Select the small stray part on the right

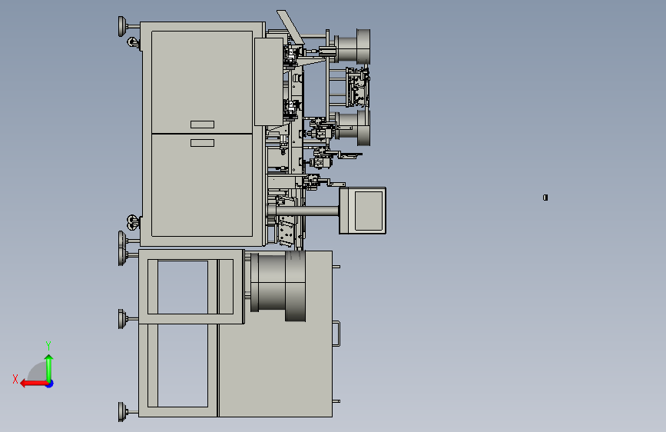click(545, 198)
